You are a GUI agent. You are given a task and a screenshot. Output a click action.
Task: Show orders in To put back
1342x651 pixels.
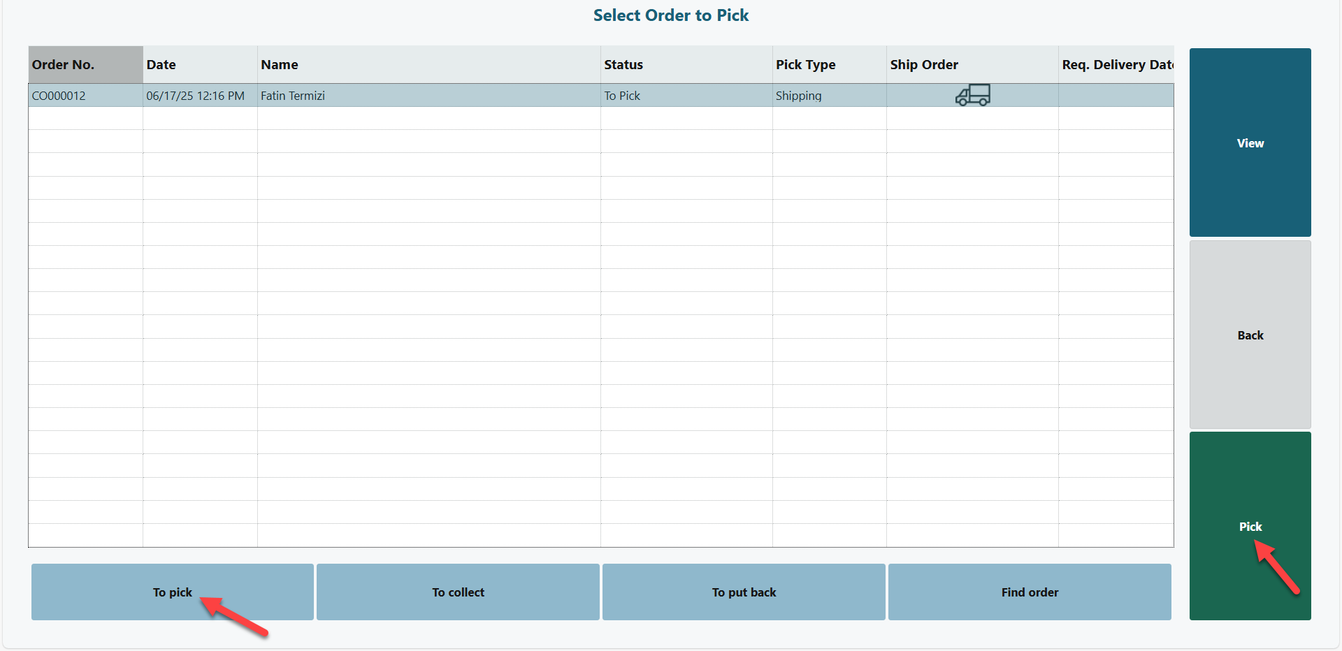(x=744, y=592)
